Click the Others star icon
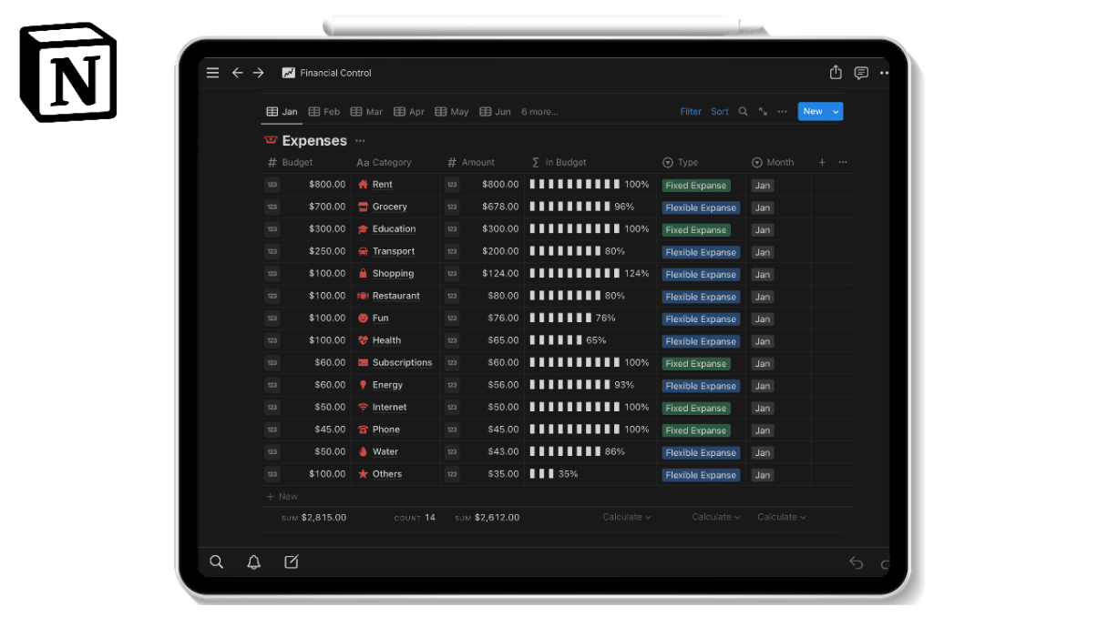Screen dimensions: 1098x617 click(x=364, y=474)
